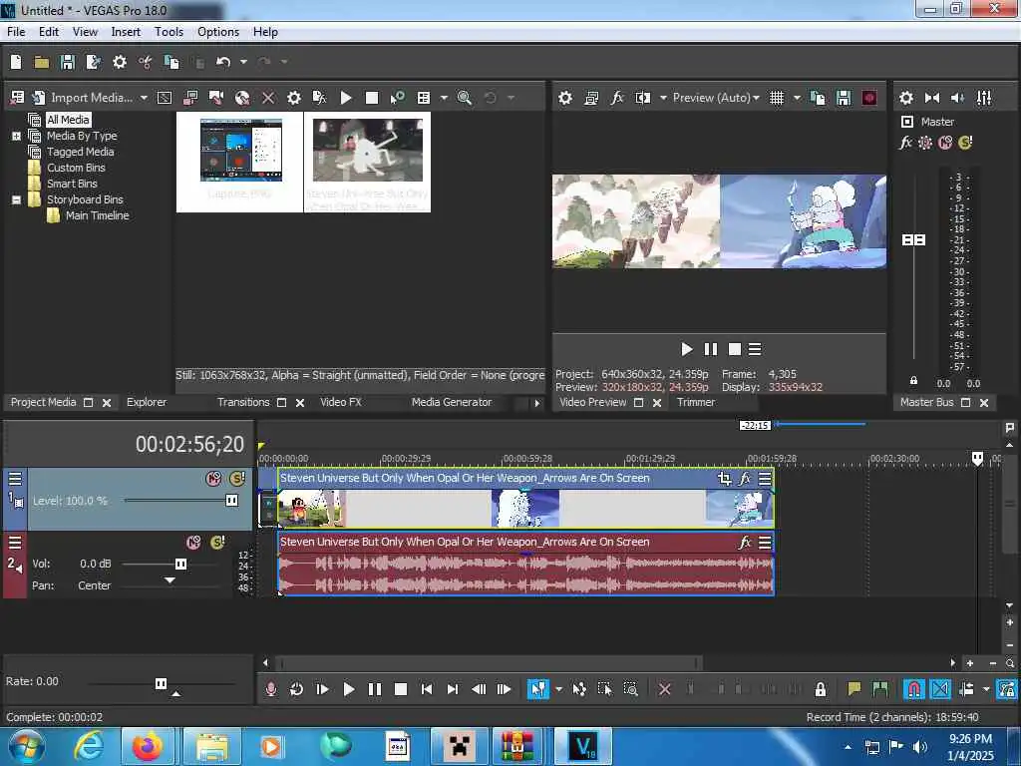Expand the Media By Type node
Viewport: 1021px width, 766px height.
(16, 136)
